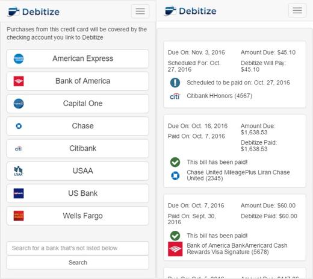Choose Wells Fargo from bank list

point(78,216)
